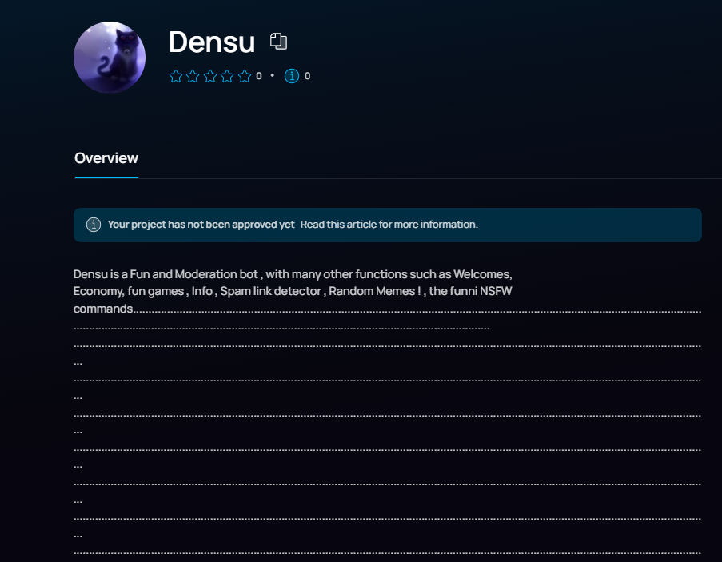This screenshot has height=562, width=722.
Task: Click the "Random Memes !" text in description
Action: tap(374, 291)
